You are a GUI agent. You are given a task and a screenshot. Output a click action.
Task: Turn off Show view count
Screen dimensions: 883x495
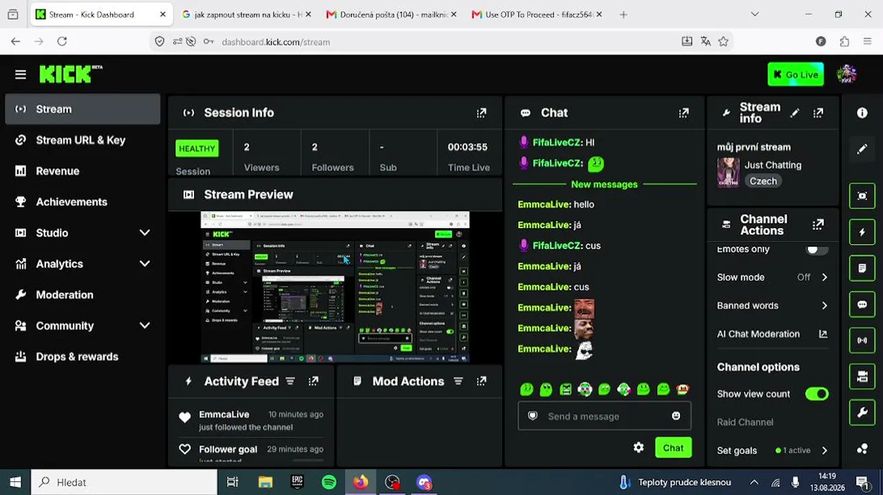pyautogui.click(x=817, y=394)
